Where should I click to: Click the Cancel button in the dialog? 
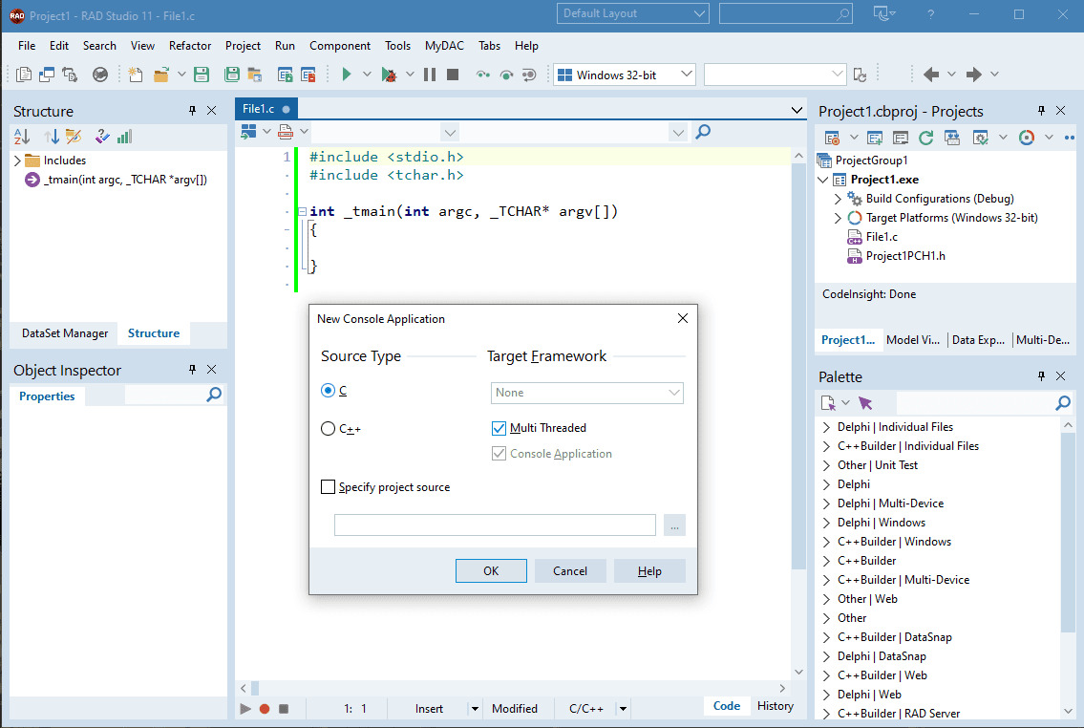click(569, 571)
